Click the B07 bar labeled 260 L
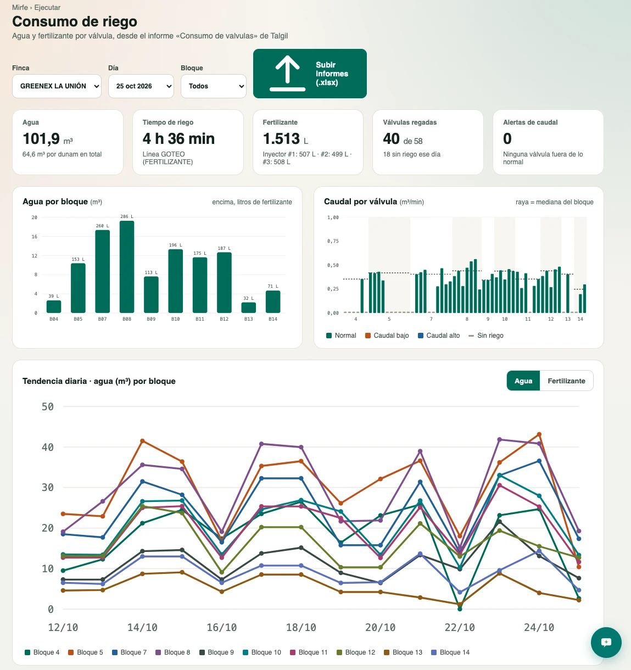Image resolution: width=631 pixels, height=670 pixels. [103, 271]
